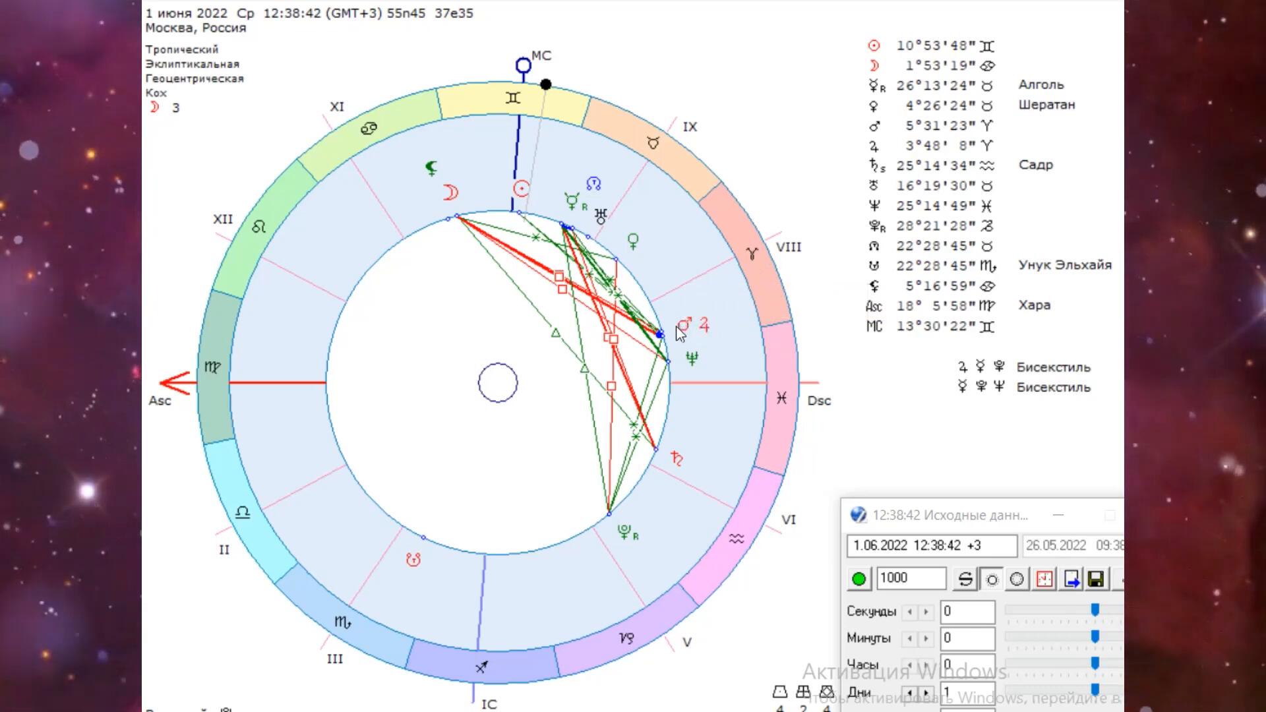This screenshot has height=712, width=1266.
Task: Click the interval field showing 1000
Action: tap(911, 578)
